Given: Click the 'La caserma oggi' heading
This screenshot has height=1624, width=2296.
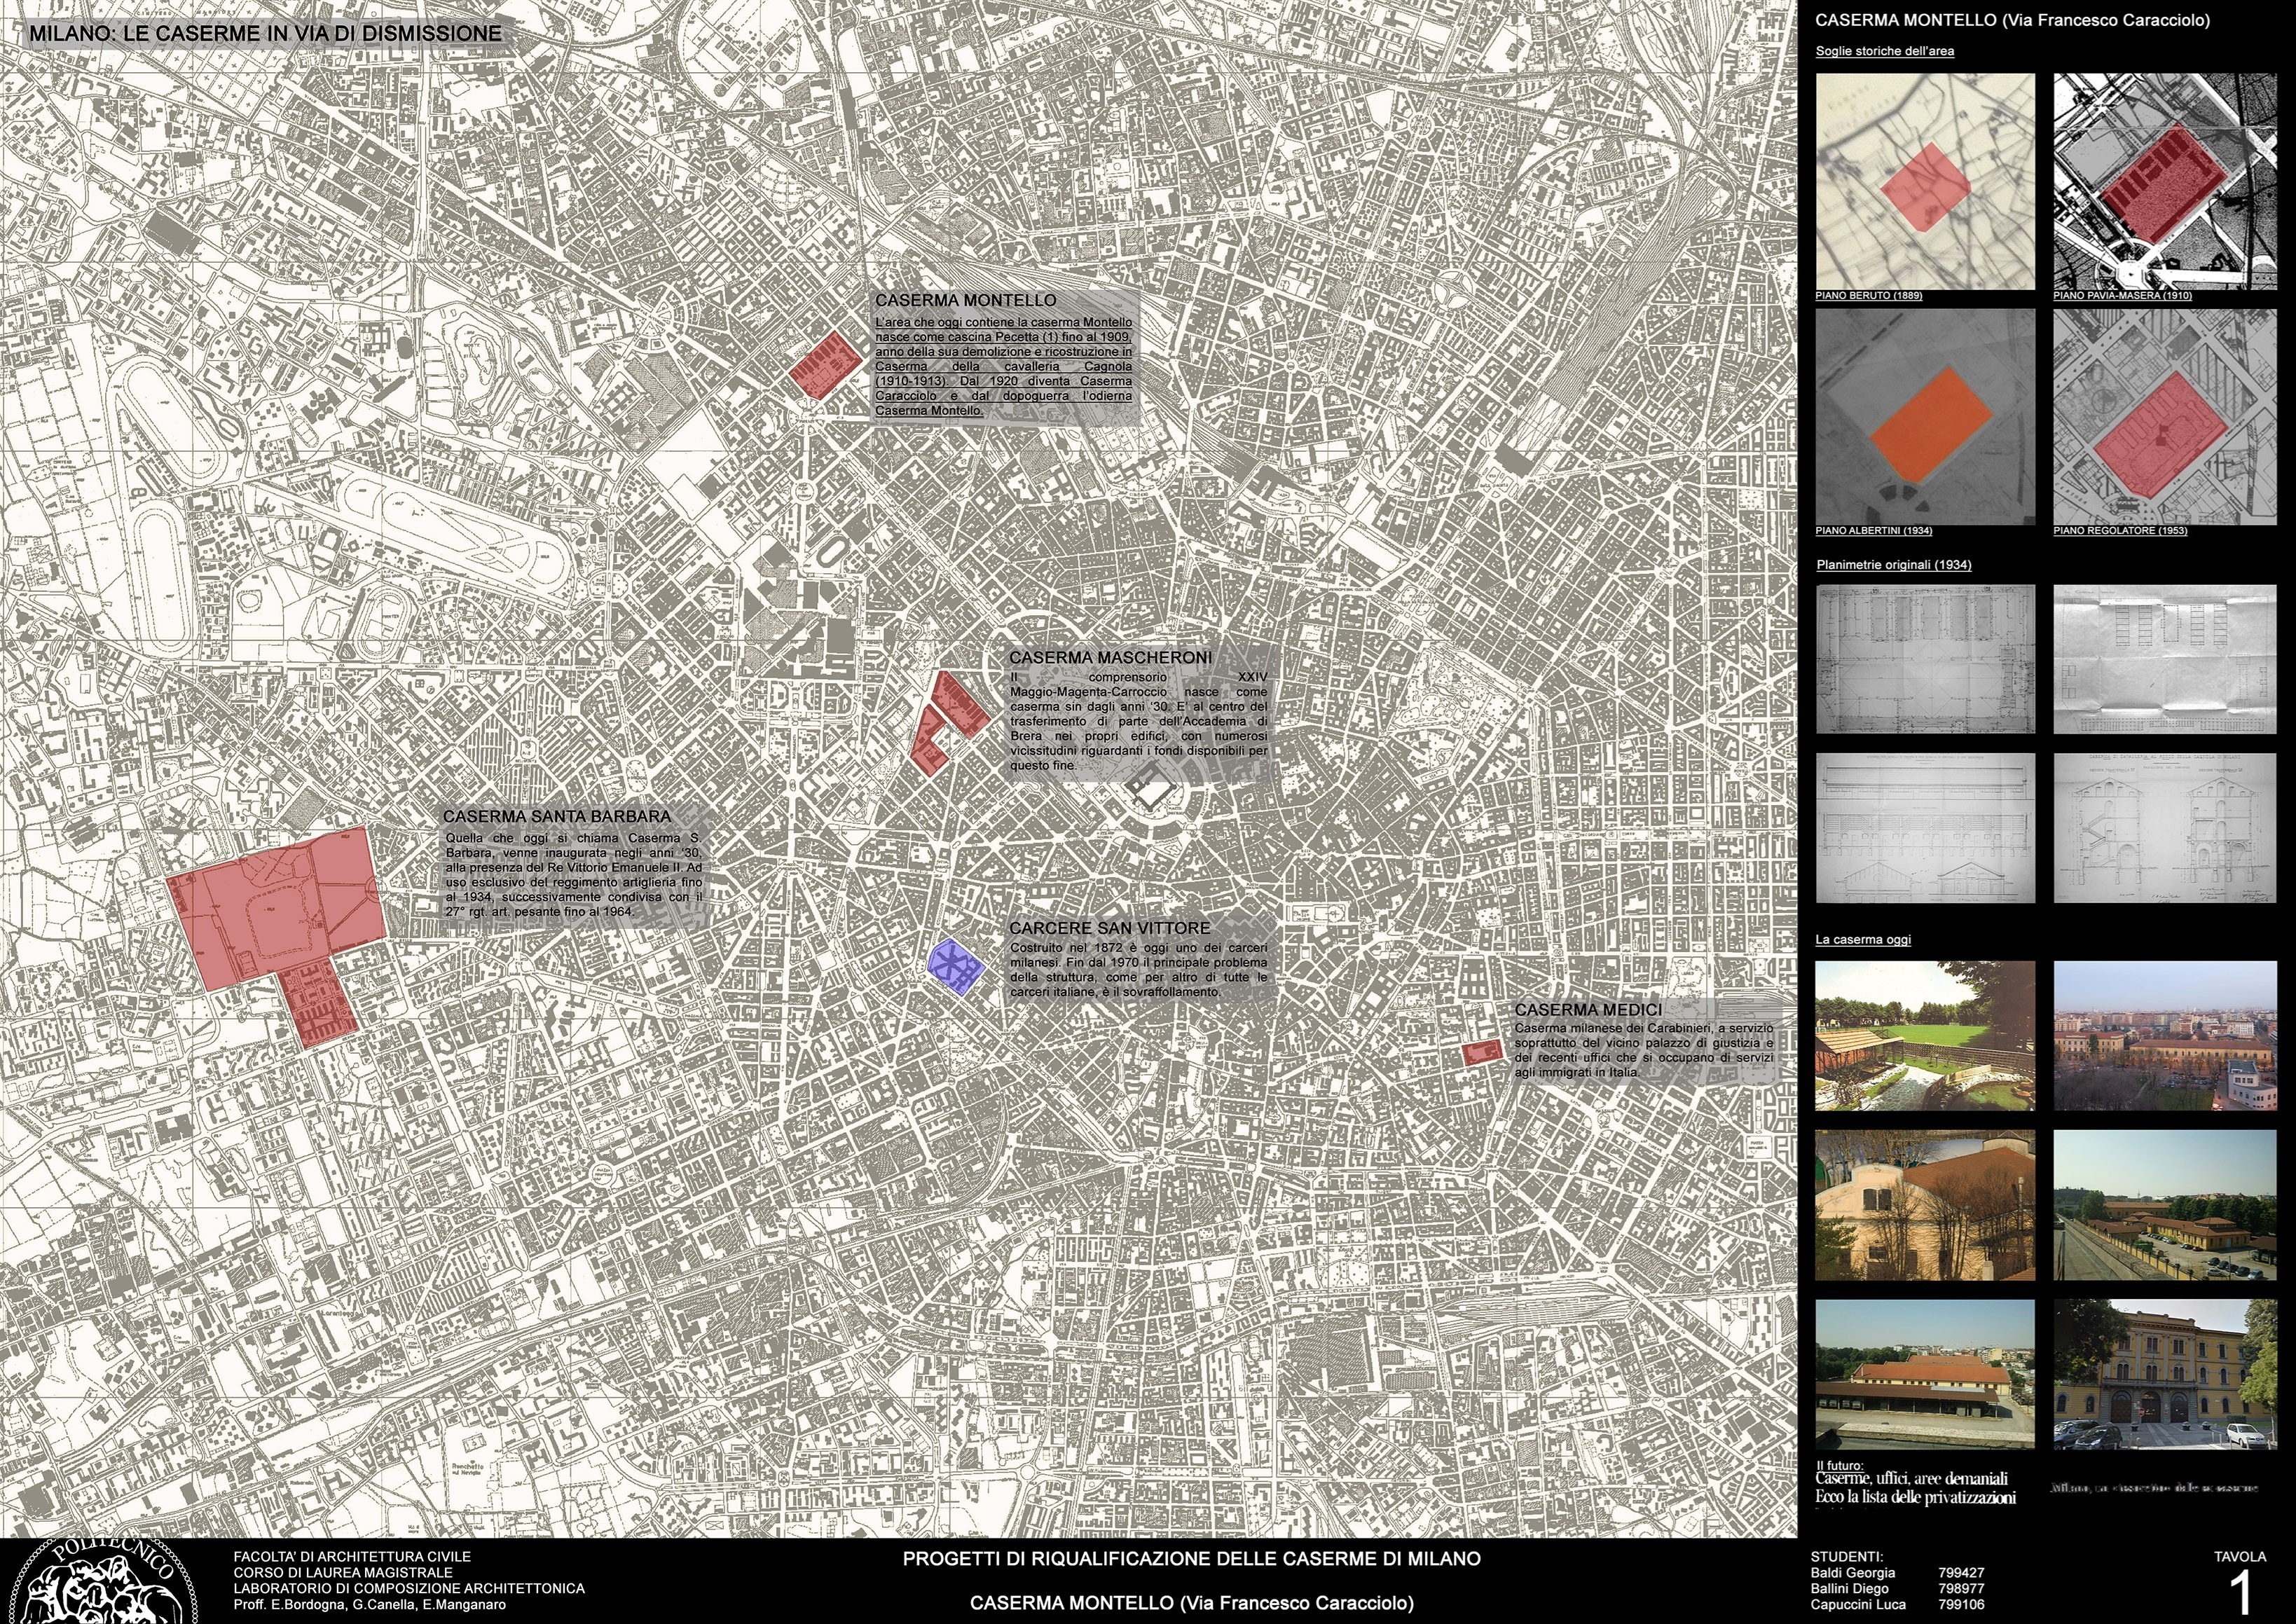Looking at the screenshot, I should [1863, 940].
